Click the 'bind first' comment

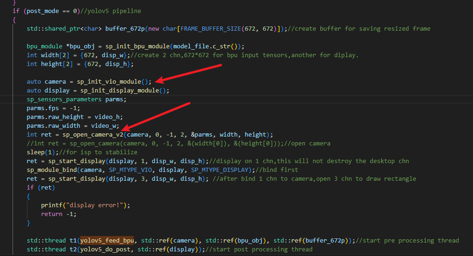click(277, 170)
